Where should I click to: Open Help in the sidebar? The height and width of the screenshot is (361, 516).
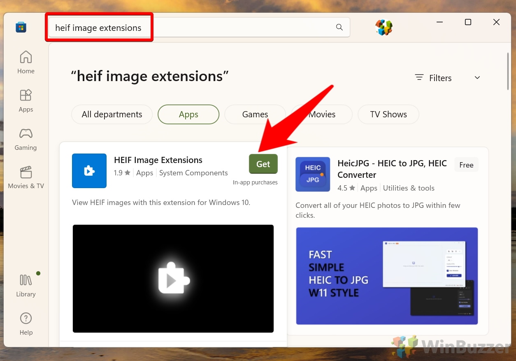tap(26, 324)
